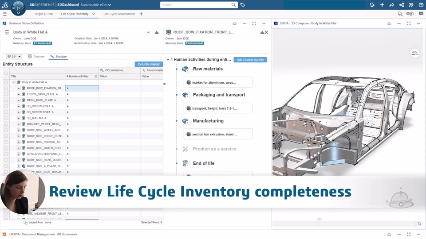Check the FRONT_BASH_PLATE A row checkbox
This screenshot has height=239, width=426.
[6, 94]
